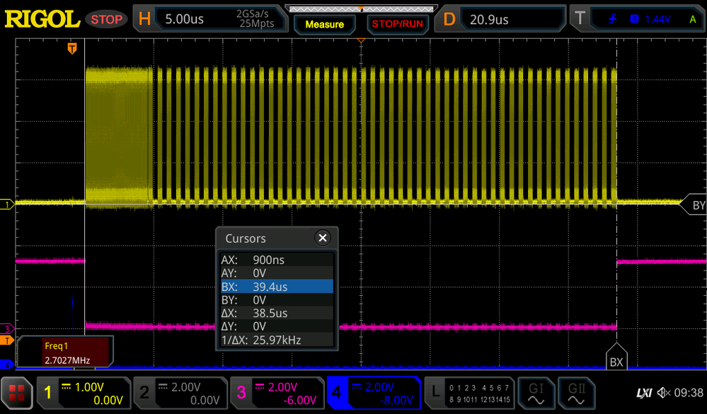Select the 1/ΔX: 25.97kHz row

click(x=277, y=340)
